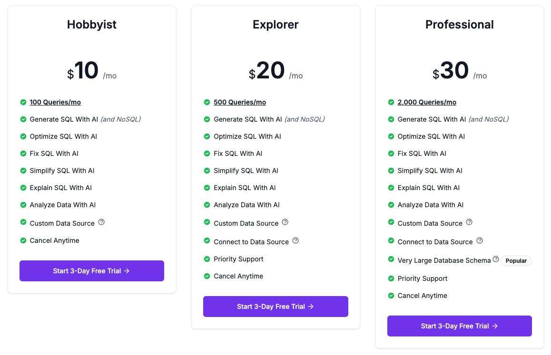
Task: Click green check next to Explorer Priority Support
Action: [x=207, y=259]
